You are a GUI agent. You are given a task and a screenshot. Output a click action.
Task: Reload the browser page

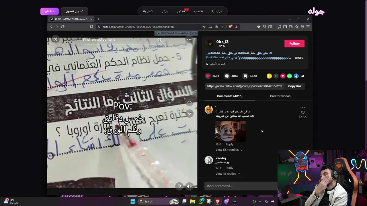tap(63, 27)
